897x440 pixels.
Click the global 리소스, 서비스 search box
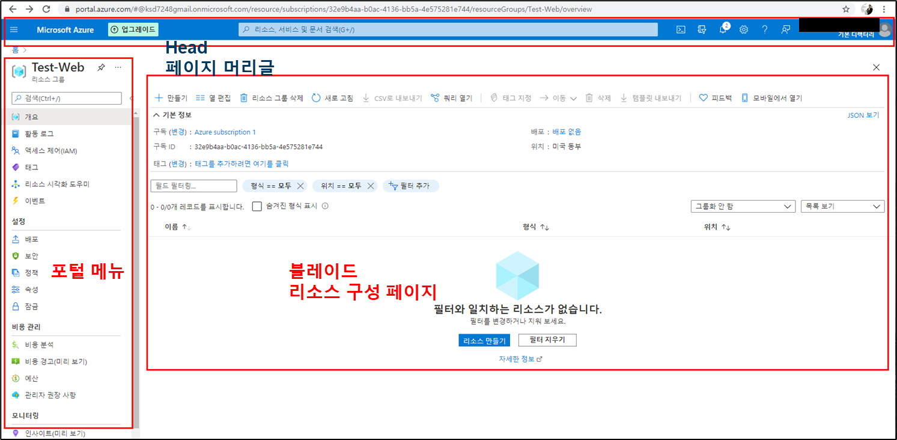coord(448,29)
